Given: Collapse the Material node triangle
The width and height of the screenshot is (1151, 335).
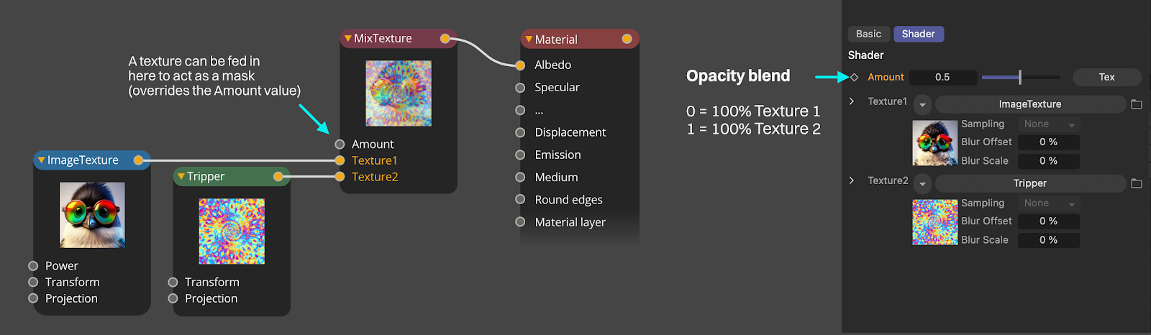Looking at the screenshot, I should coord(529,39).
